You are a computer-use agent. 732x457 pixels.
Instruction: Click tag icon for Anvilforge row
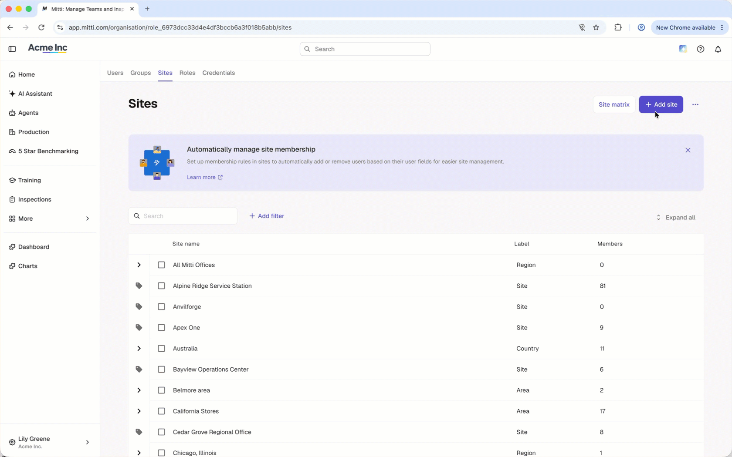139,307
